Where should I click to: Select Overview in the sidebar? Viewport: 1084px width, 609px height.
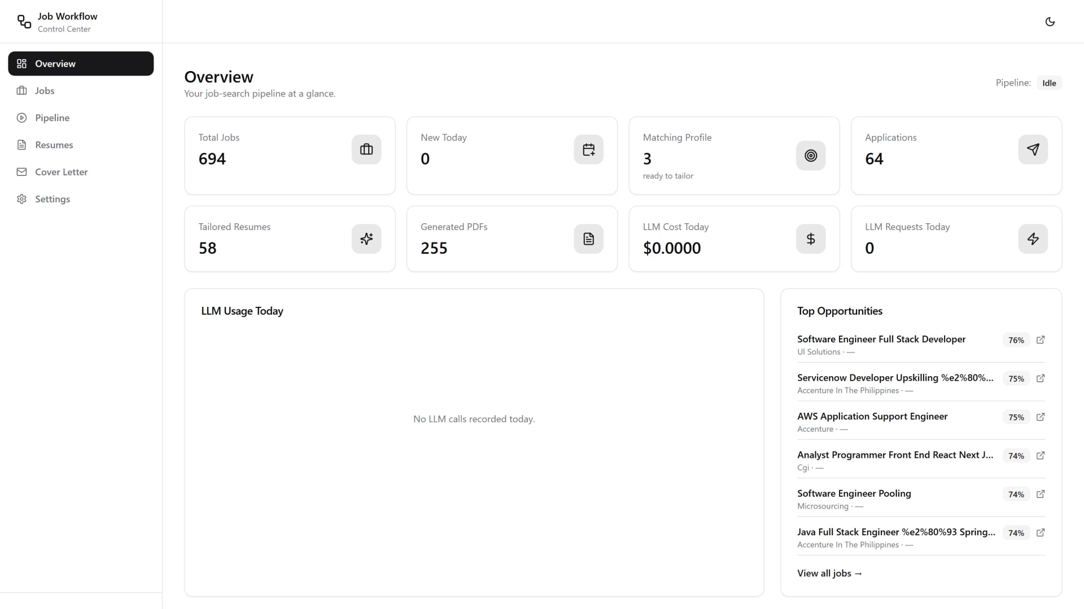(x=81, y=64)
